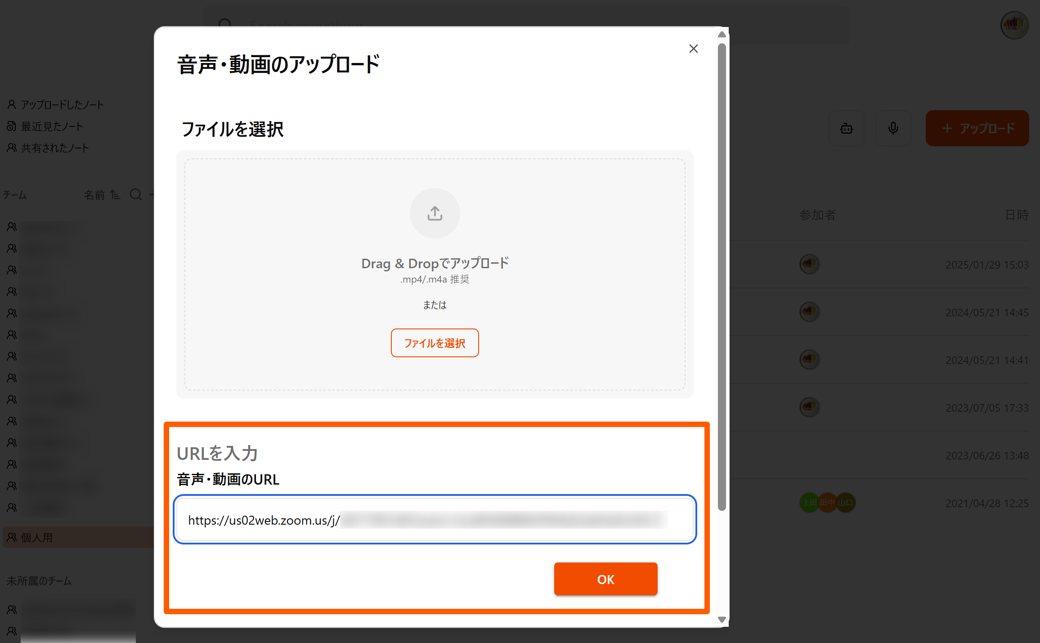The width and height of the screenshot is (1040, 643).
Task: Click the 音声・動画のURL input field
Action: [435, 520]
